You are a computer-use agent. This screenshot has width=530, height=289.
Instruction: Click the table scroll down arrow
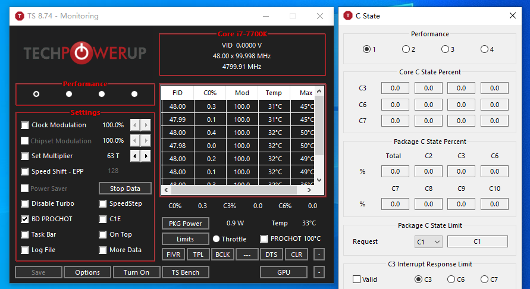319,180
